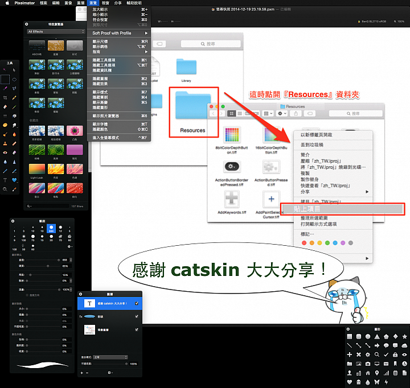Pick the ghost shape in Shapes palette
410x388 pixels.
click(359, 382)
